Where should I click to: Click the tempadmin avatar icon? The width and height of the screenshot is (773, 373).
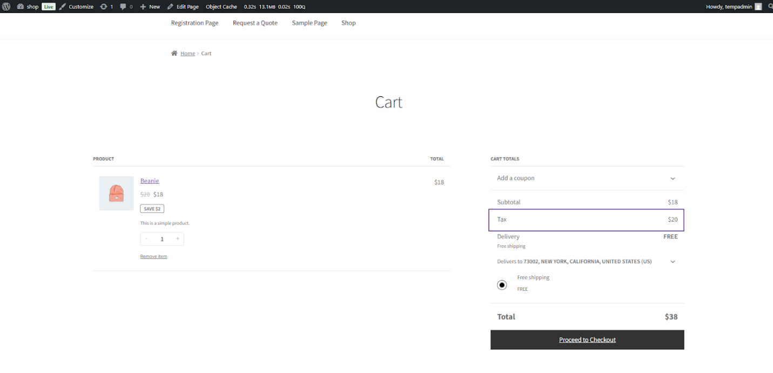[758, 6]
